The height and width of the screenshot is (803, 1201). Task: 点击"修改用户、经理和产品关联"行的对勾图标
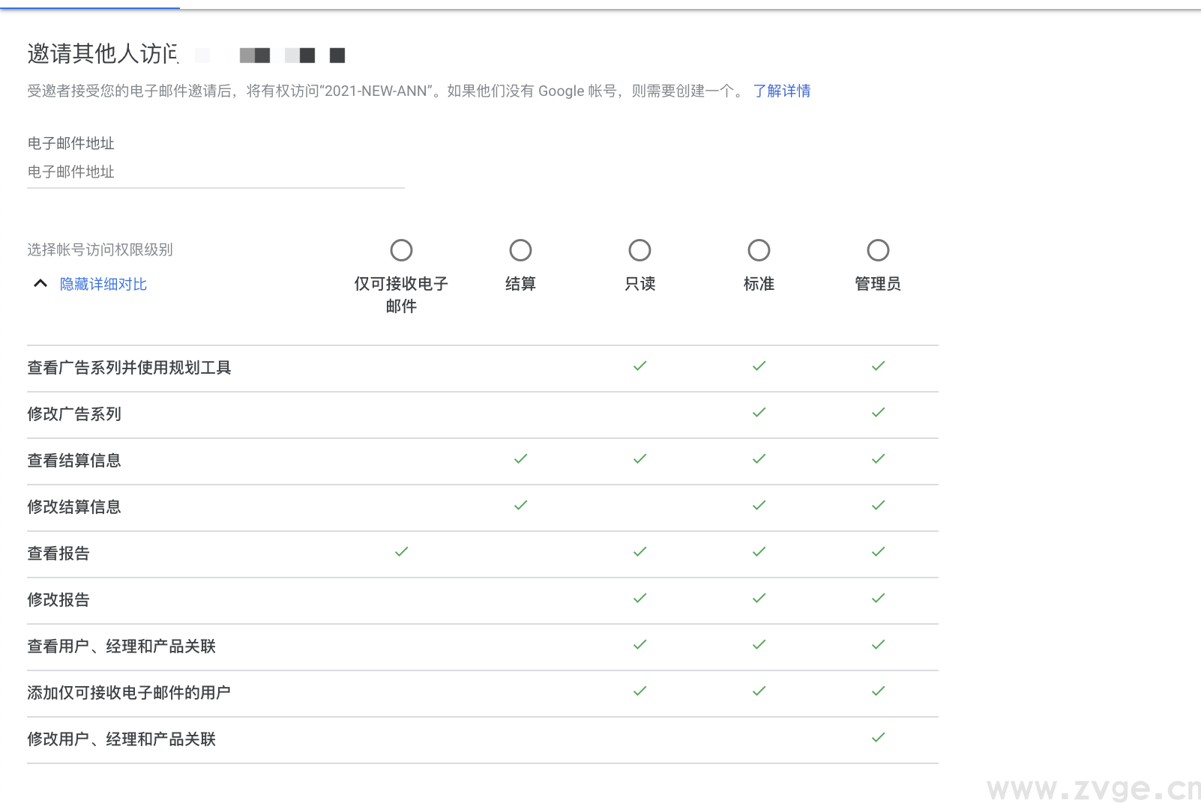point(878,738)
